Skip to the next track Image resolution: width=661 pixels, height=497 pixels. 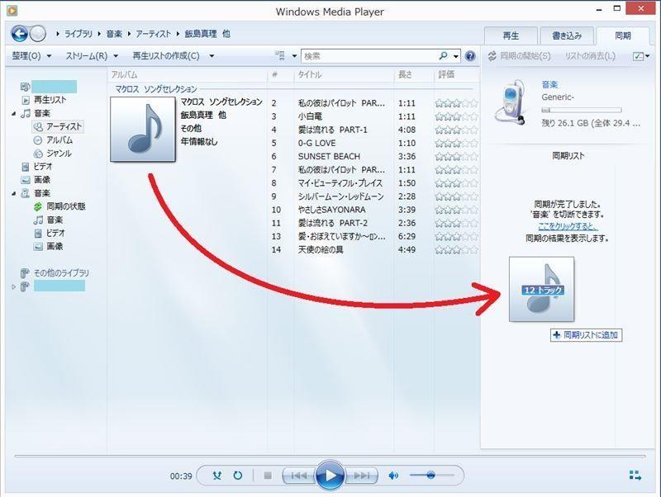coord(361,476)
